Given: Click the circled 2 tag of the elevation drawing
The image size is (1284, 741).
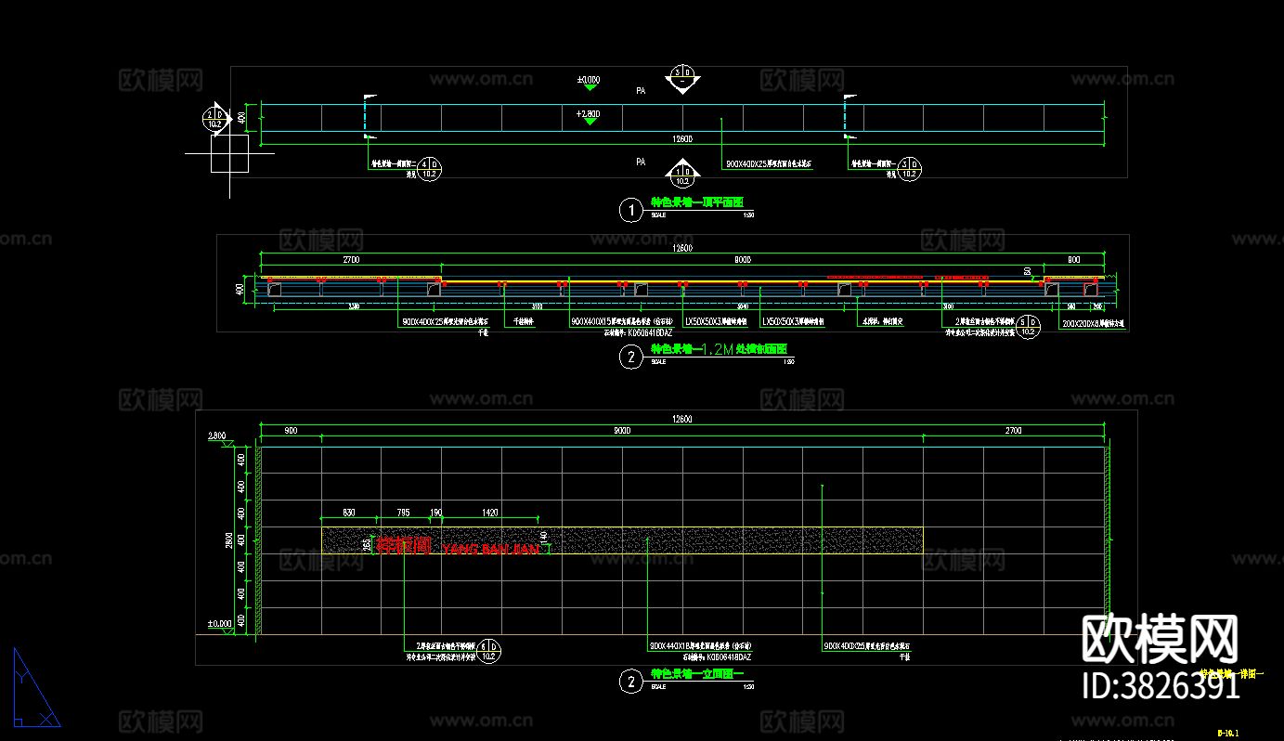Looking at the screenshot, I should (x=630, y=682).
